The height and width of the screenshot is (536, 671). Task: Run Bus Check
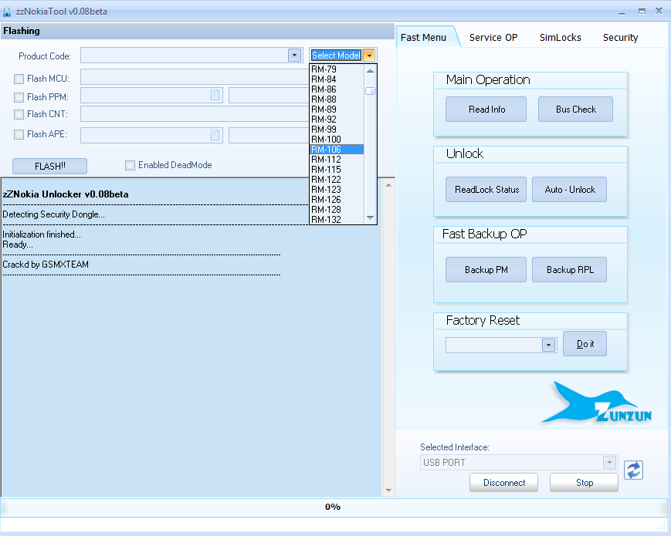tap(575, 110)
